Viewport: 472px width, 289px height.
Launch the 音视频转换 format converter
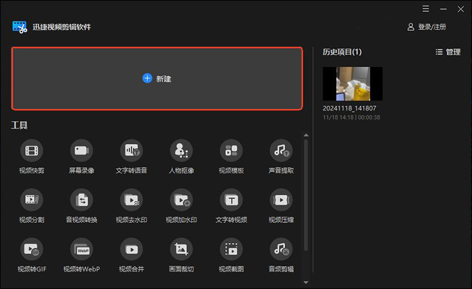point(82,206)
